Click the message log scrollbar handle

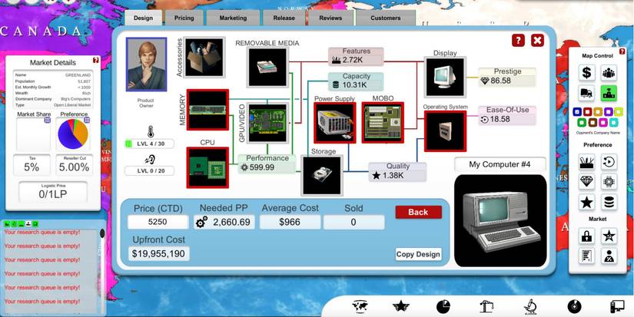pyautogui.click(x=102, y=233)
